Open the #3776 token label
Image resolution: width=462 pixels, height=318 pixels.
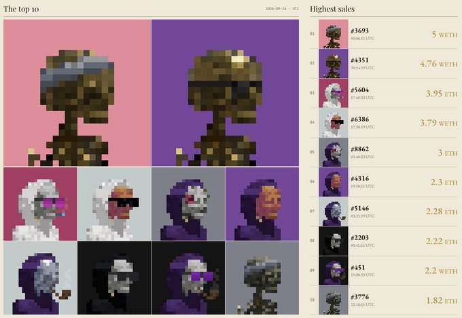coord(360,297)
